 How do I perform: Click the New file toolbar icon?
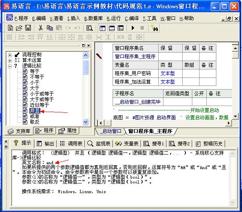[x=10, y=28]
